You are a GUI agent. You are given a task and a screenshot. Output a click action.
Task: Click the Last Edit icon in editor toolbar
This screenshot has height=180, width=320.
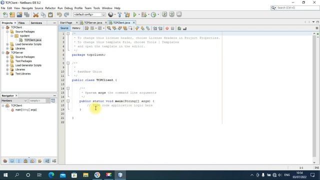pyautogui.click(x=86, y=28)
